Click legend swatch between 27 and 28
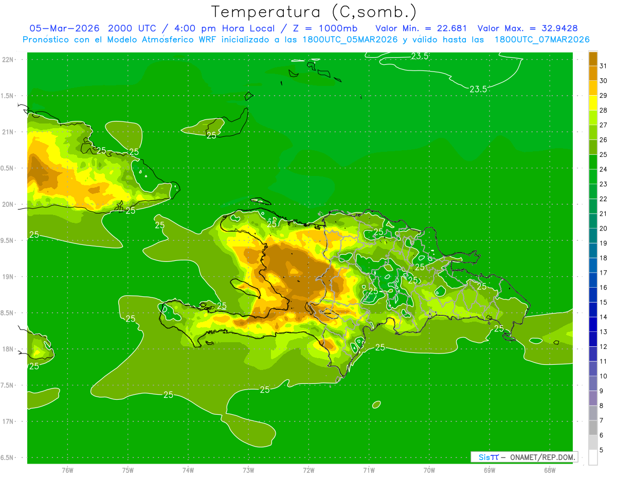 tap(593, 118)
